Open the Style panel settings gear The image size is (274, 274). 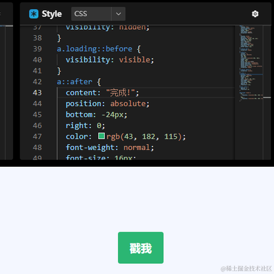[x=255, y=14]
